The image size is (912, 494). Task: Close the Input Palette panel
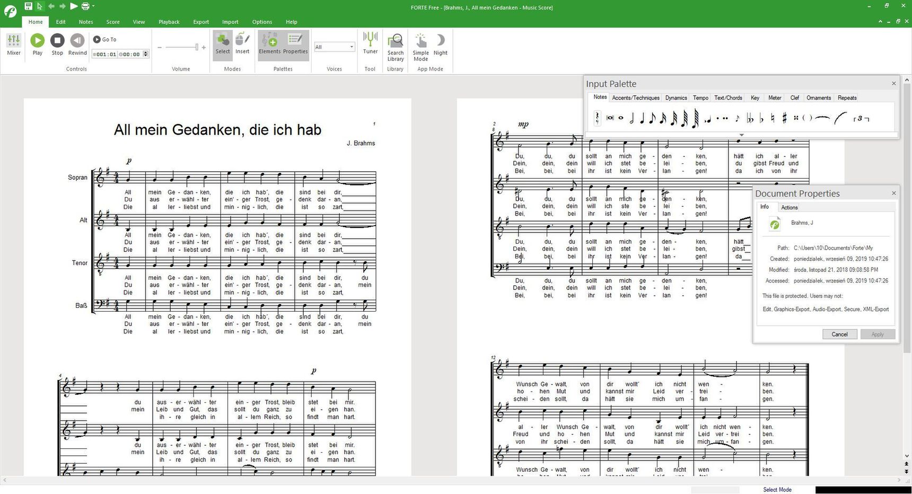point(893,84)
